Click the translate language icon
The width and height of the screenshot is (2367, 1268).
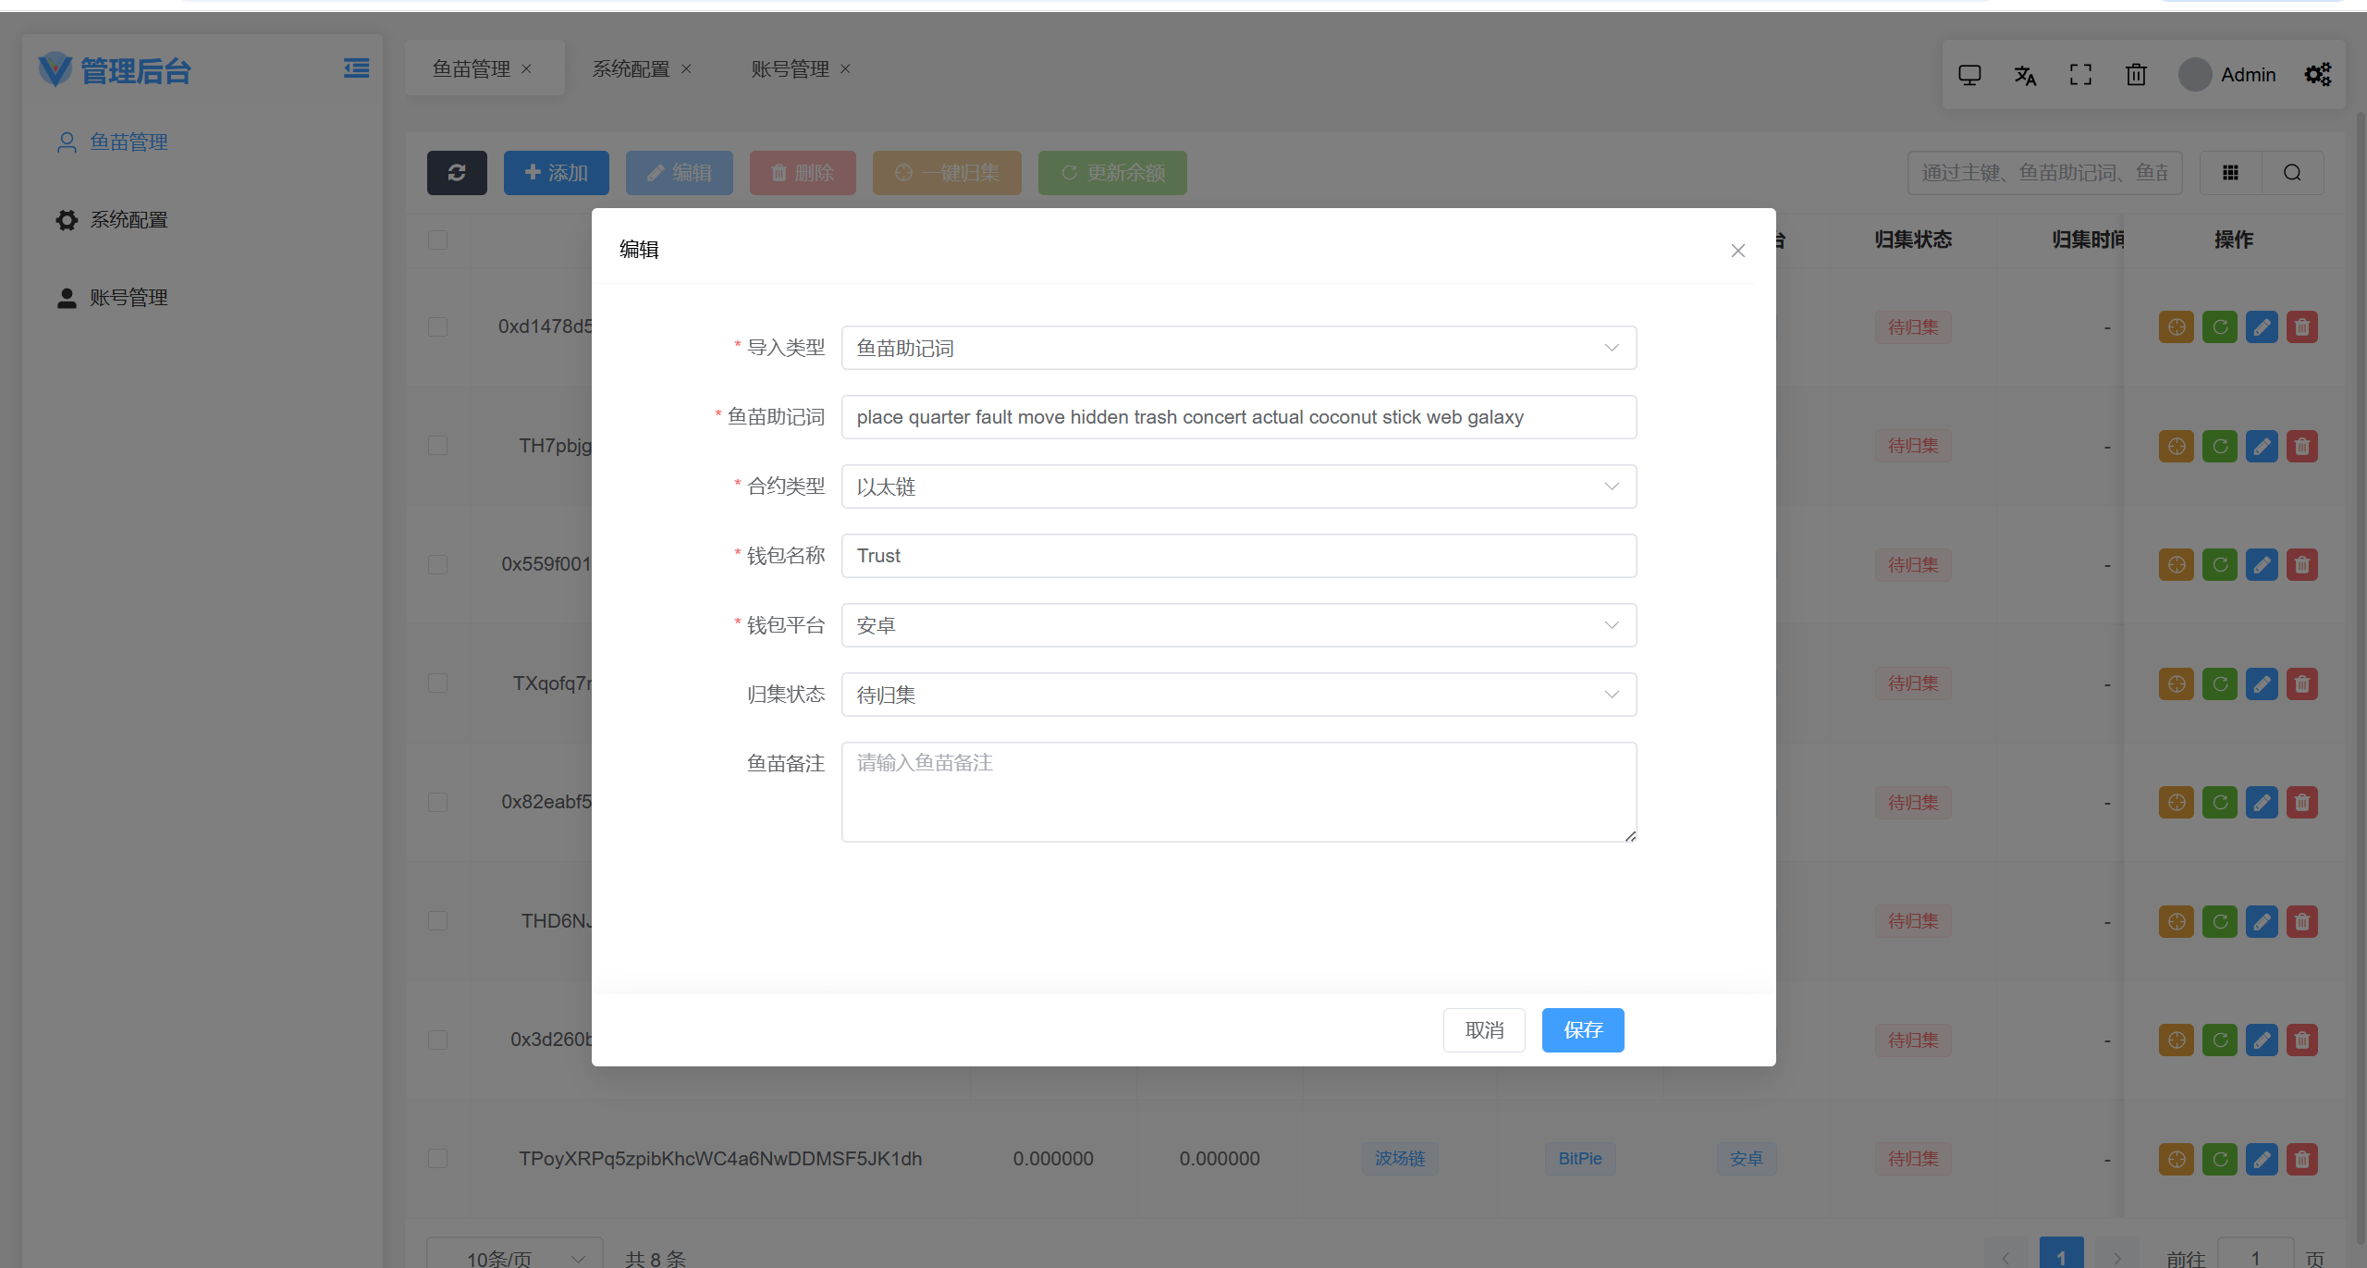[2025, 75]
